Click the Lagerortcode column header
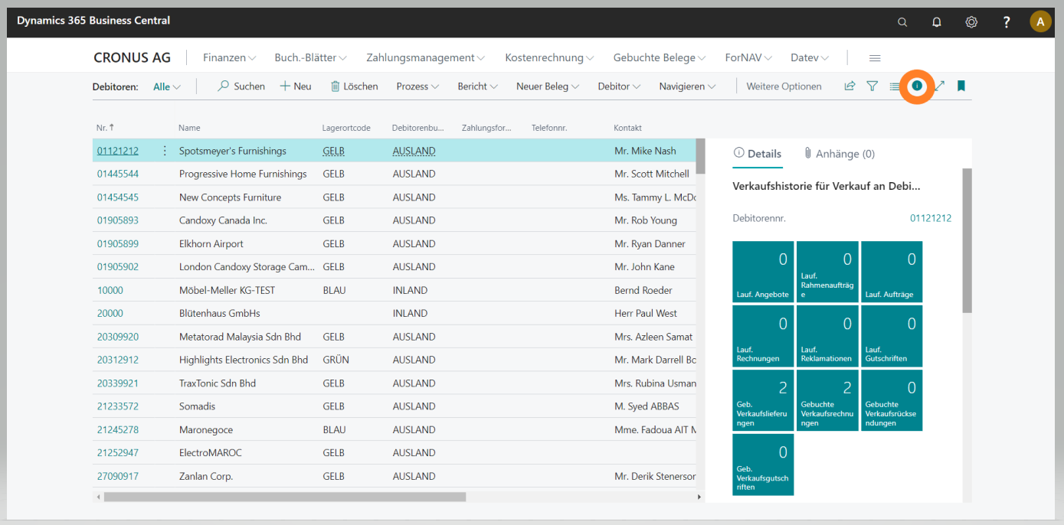This screenshot has height=525, width=1064. click(346, 128)
